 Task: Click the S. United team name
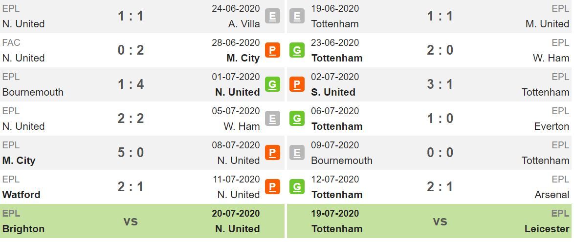click(x=333, y=92)
